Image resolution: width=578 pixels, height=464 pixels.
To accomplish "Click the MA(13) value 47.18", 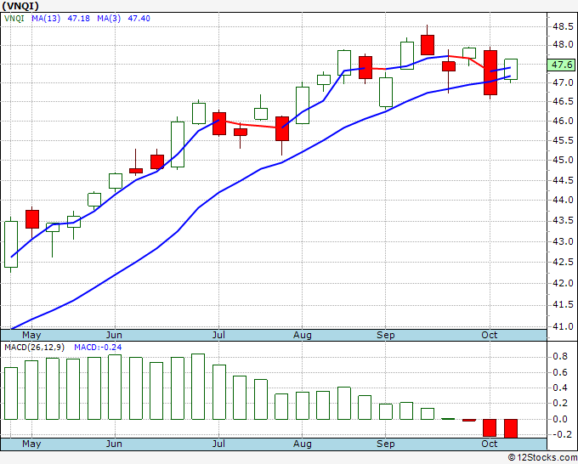I will [78, 19].
